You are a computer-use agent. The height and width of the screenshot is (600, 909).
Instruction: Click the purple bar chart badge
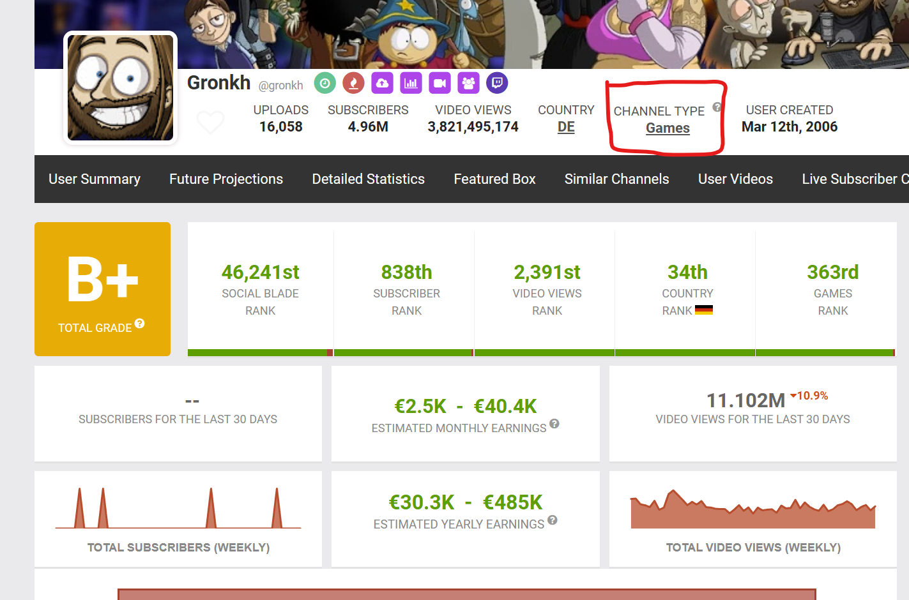411,83
